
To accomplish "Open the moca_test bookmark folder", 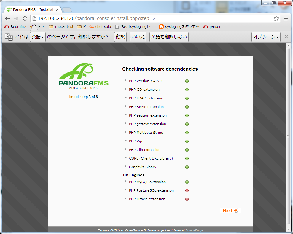I will point(61,27).
